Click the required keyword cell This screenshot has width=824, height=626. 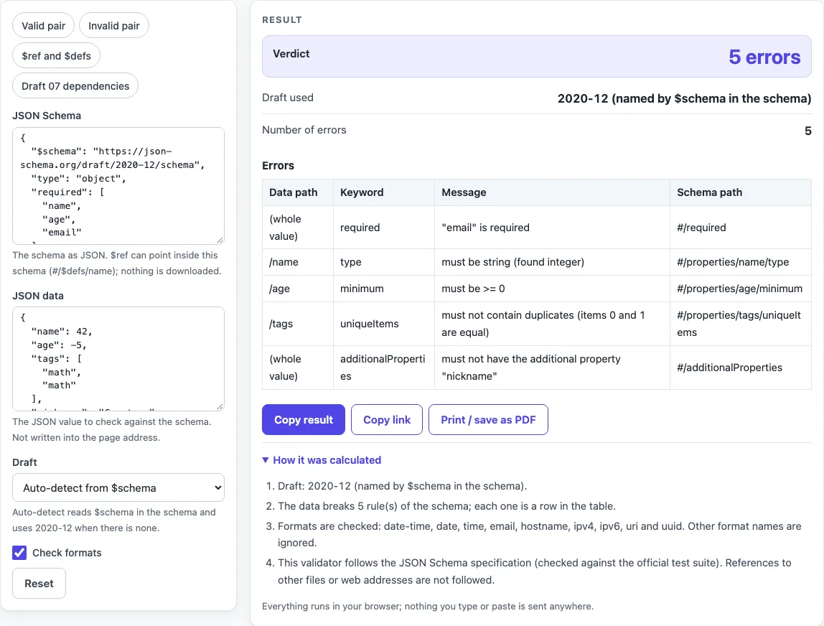click(x=384, y=227)
